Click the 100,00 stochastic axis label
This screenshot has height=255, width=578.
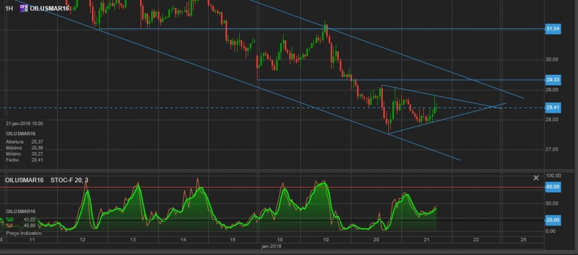[x=553, y=176]
